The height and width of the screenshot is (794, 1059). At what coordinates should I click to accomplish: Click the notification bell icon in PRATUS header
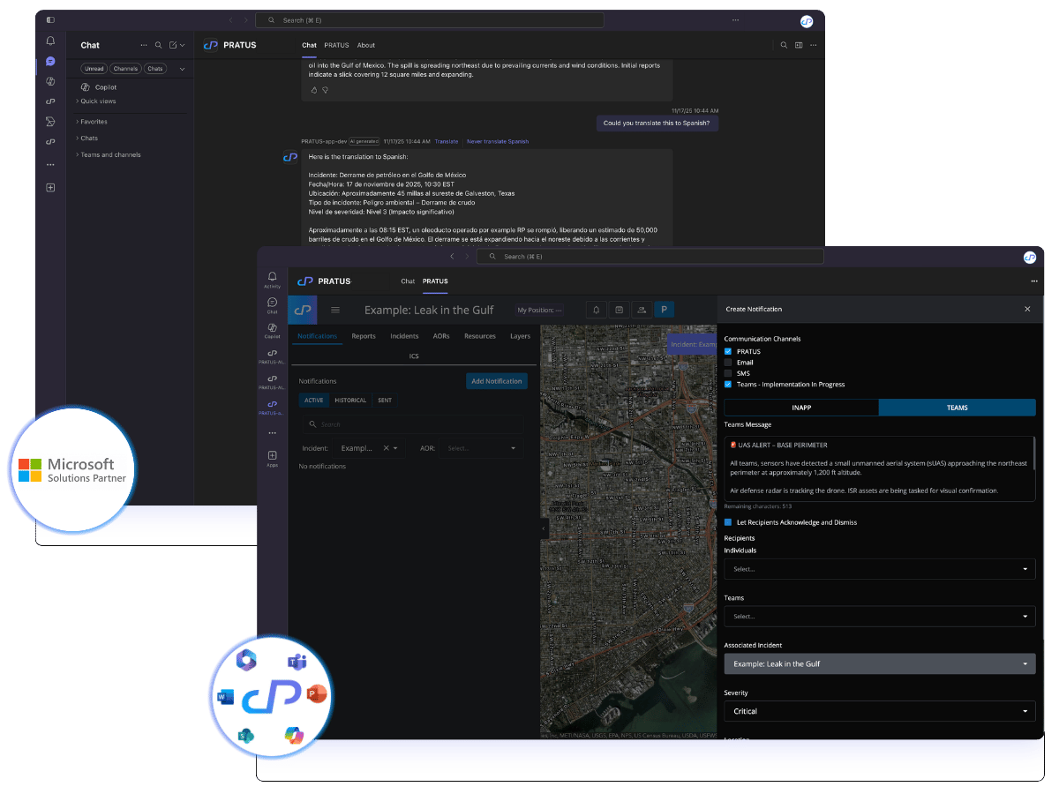597,310
